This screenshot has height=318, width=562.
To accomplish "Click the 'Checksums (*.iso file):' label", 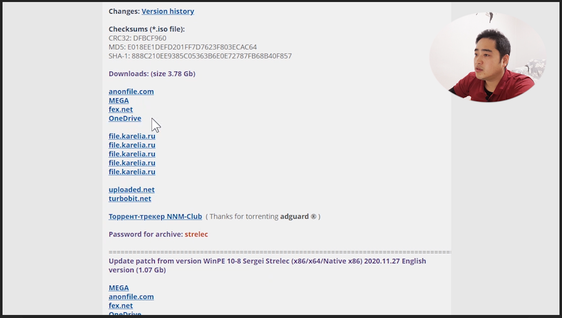I will [x=147, y=29].
